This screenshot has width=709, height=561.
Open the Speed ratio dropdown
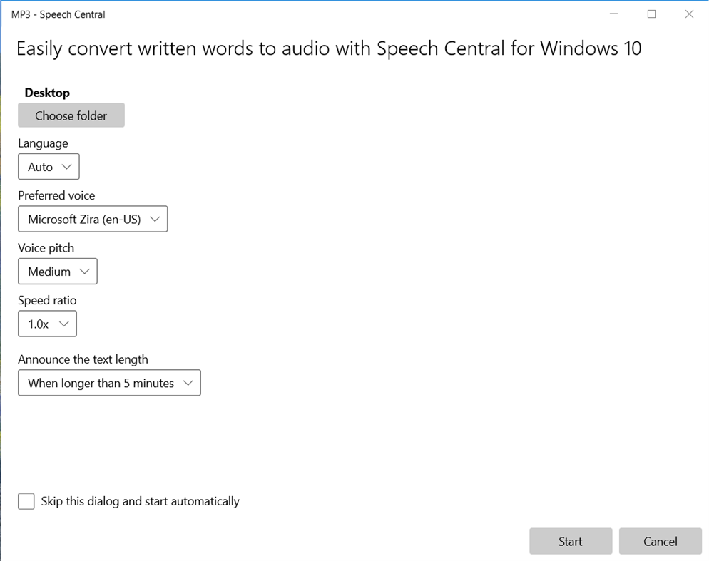47,324
